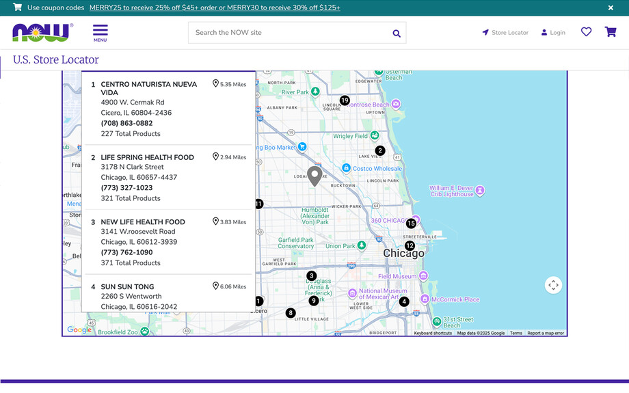Click the 4900 W. Cermak Rd address

coord(133,103)
